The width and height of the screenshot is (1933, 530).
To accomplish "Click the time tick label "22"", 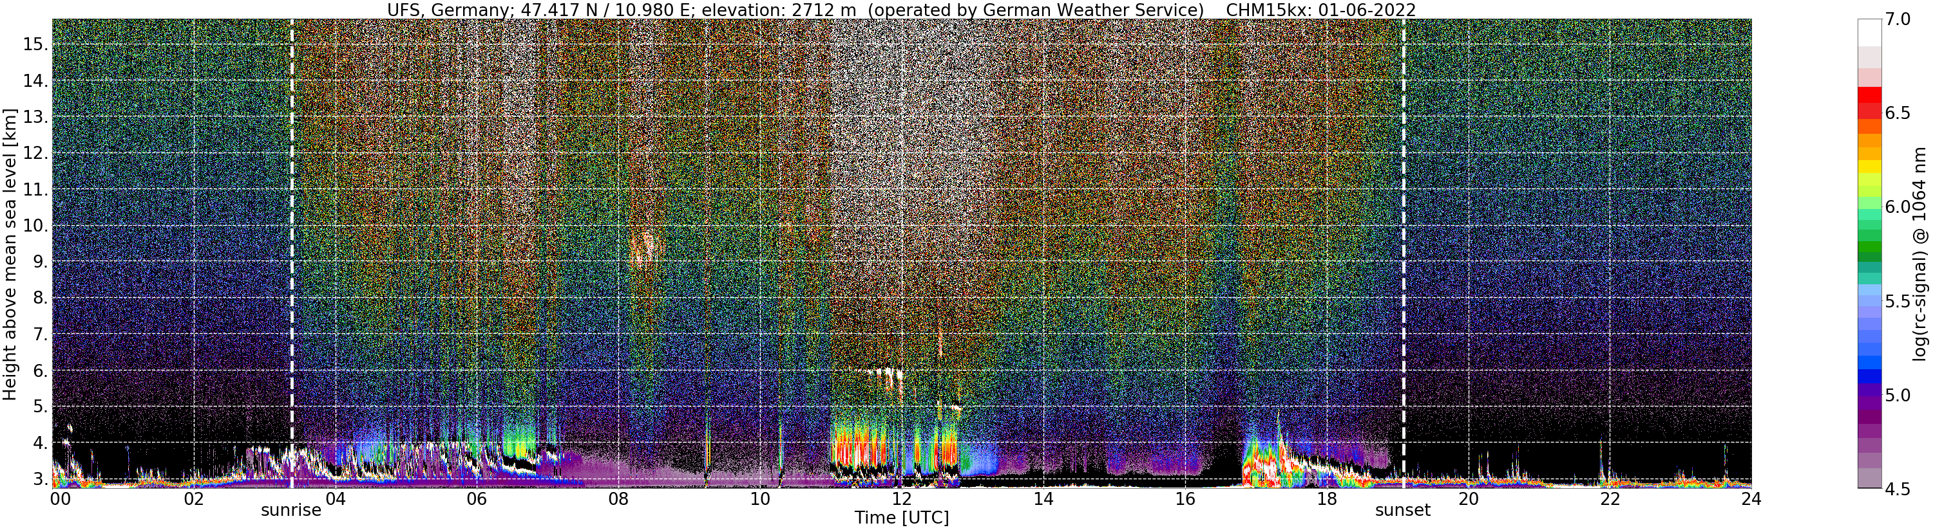I will coord(1610,499).
